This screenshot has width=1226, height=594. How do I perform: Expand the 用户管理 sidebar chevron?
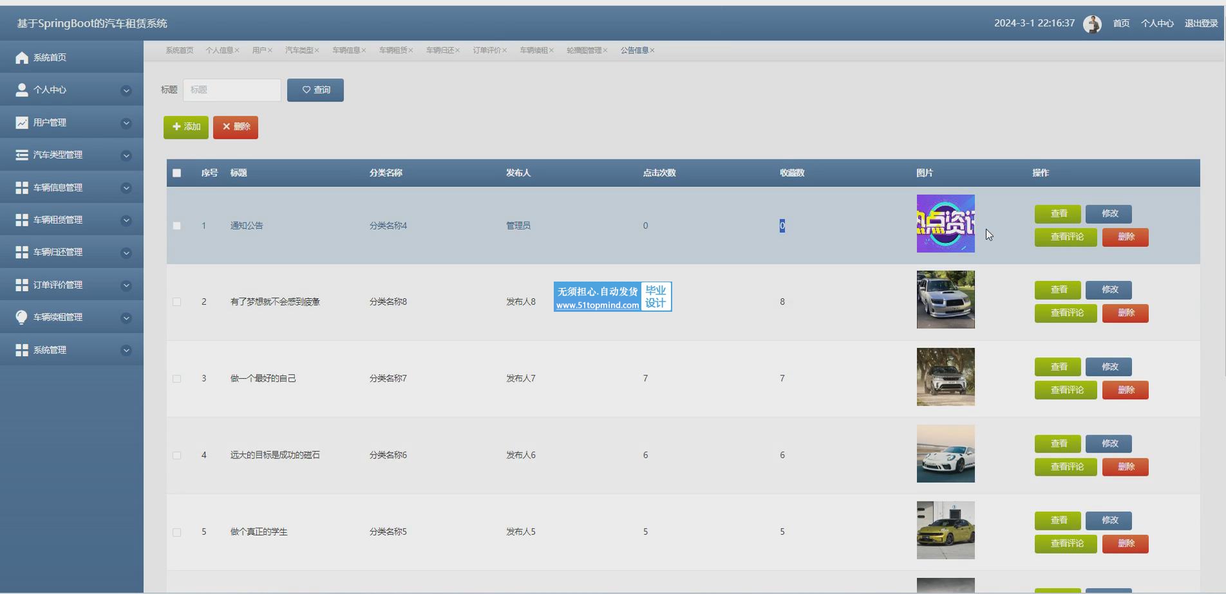pyautogui.click(x=126, y=123)
